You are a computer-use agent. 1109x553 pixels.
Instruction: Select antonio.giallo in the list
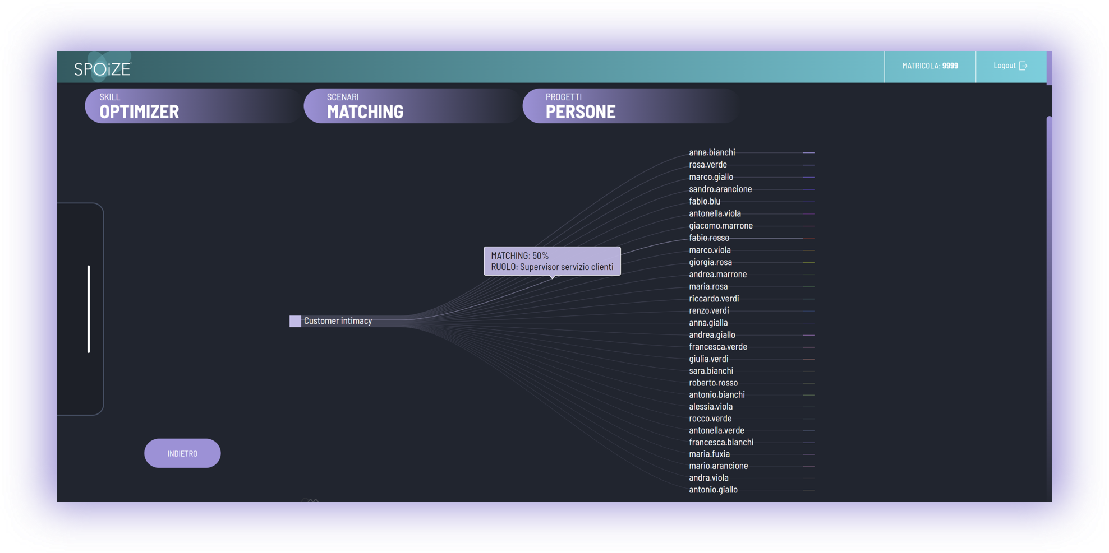click(713, 490)
